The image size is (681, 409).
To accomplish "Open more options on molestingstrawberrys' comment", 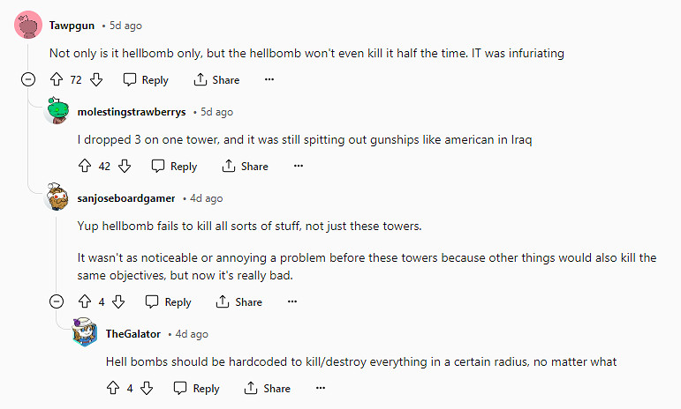I will pos(298,166).
